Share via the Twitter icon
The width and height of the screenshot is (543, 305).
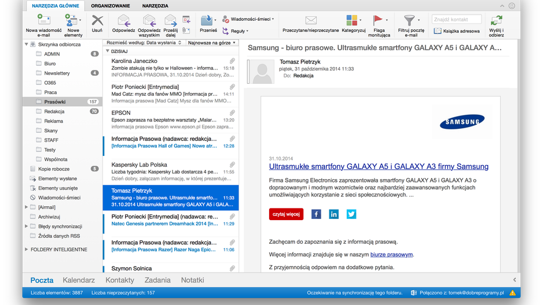[351, 214]
